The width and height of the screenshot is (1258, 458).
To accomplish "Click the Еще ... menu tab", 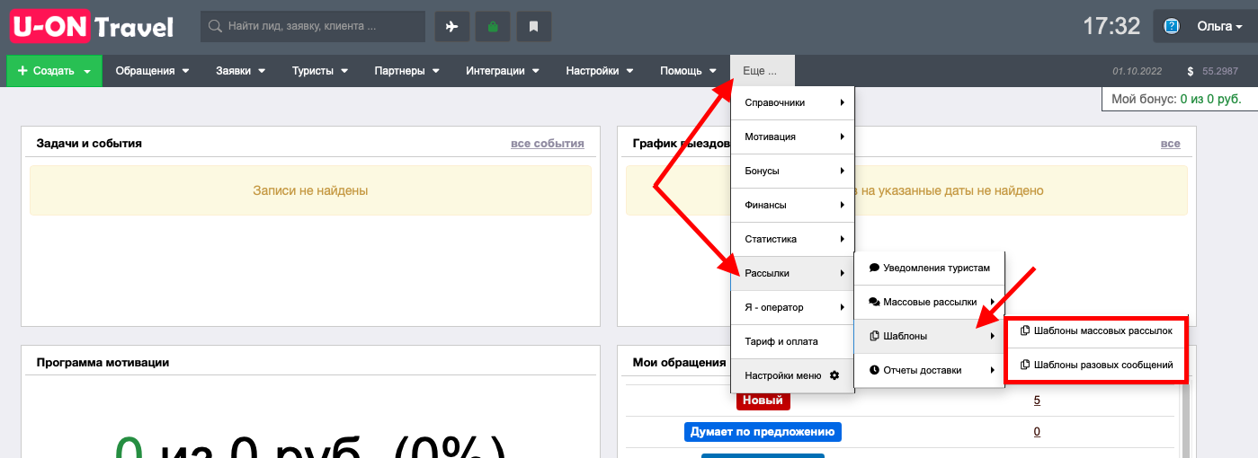I will coord(763,71).
